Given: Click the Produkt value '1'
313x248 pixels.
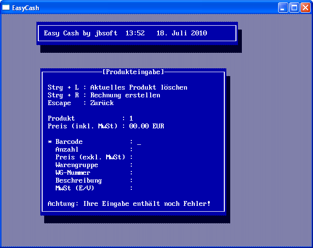Looking at the screenshot, I should coord(131,119).
